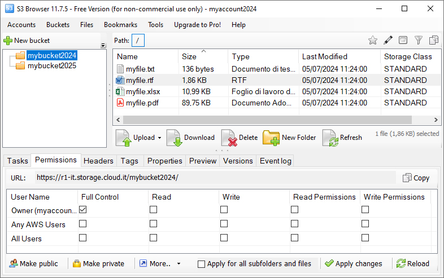This screenshot has width=444, height=278.
Task: Click the edit path pencil icon
Action: tap(388, 40)
